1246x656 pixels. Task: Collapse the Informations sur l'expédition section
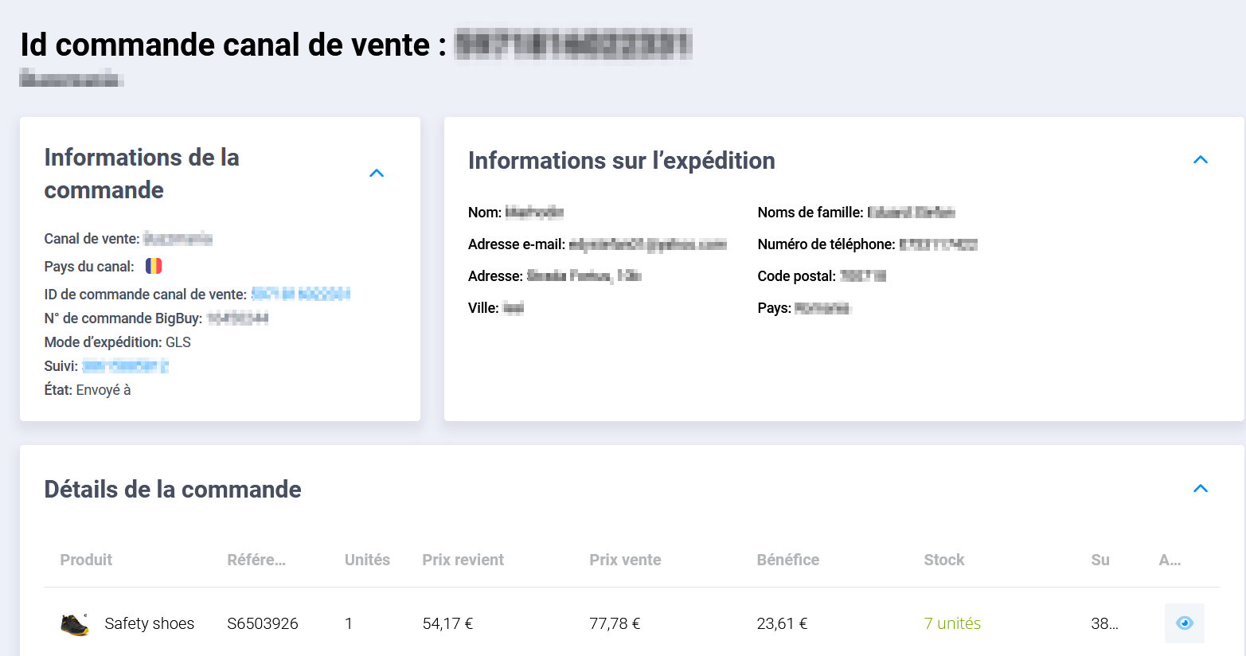tap(1201, 160)
